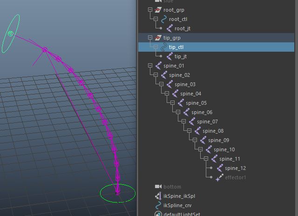Screen dimensions: 298x216
Task: Select spine_12 in the outliner
Action: point(235,168)
